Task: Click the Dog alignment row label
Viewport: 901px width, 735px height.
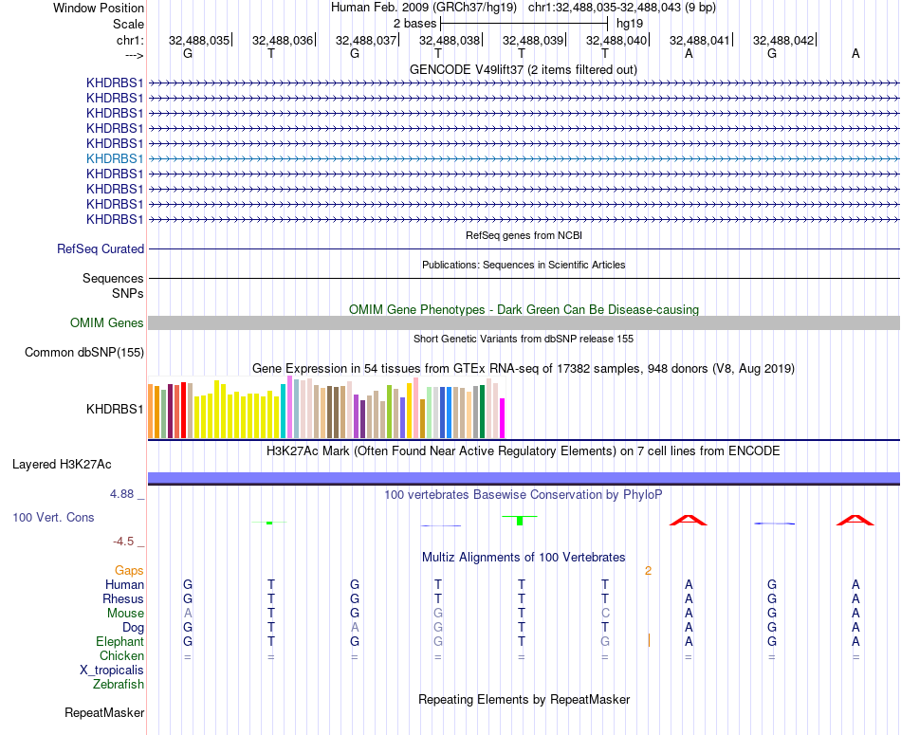Action: [x=133, y=628]
